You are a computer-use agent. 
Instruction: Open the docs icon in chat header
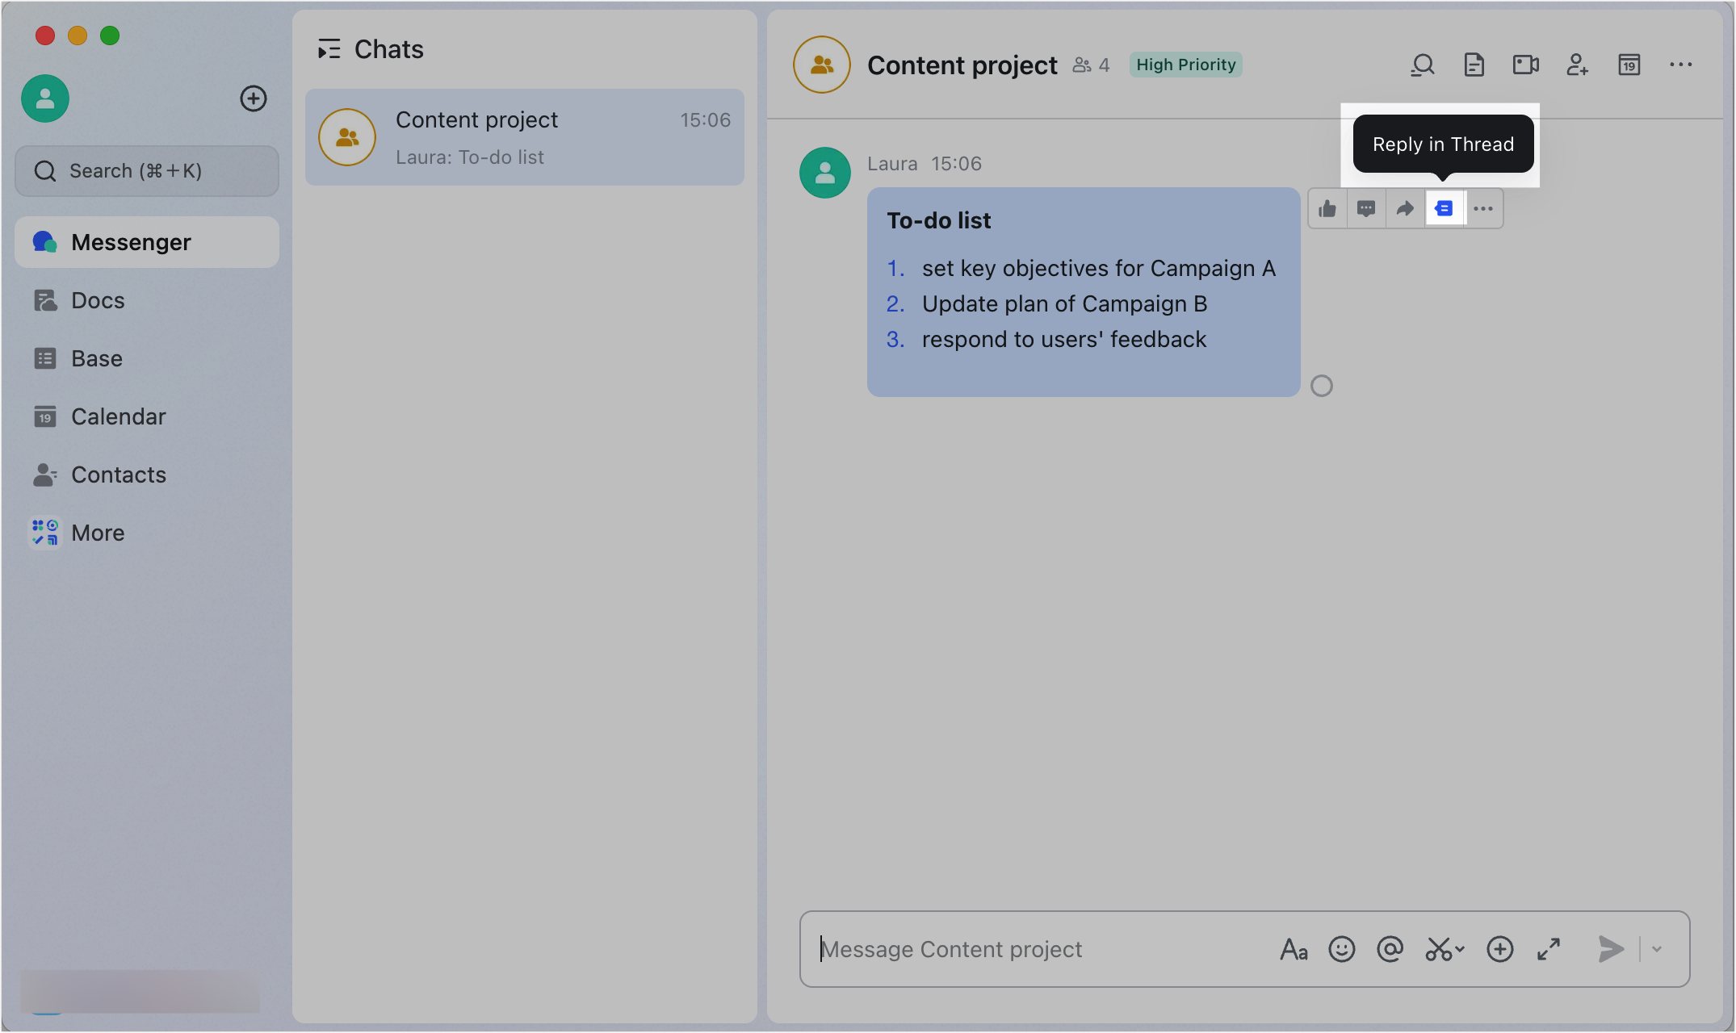point(1474,65)
